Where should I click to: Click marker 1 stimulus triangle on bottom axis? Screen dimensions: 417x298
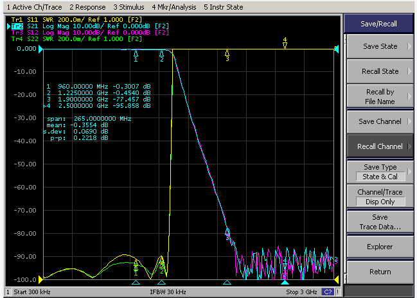136,283
